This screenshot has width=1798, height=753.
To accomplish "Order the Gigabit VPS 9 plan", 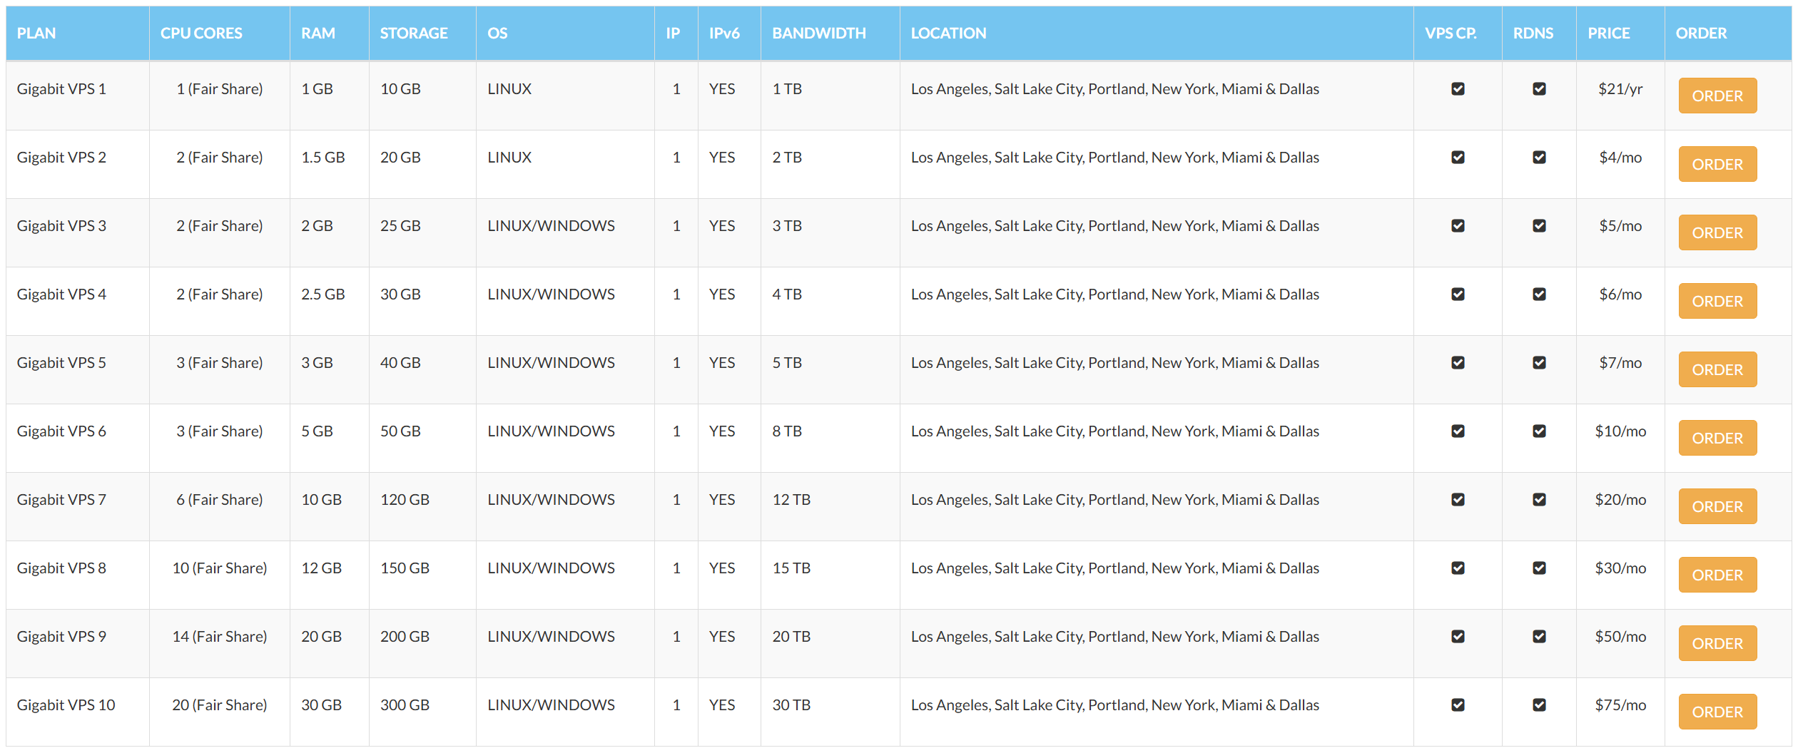I will click(x=1717, y=643).
